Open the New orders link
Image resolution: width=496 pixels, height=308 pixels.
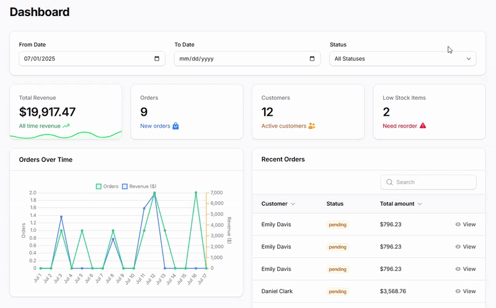(155, 126)
